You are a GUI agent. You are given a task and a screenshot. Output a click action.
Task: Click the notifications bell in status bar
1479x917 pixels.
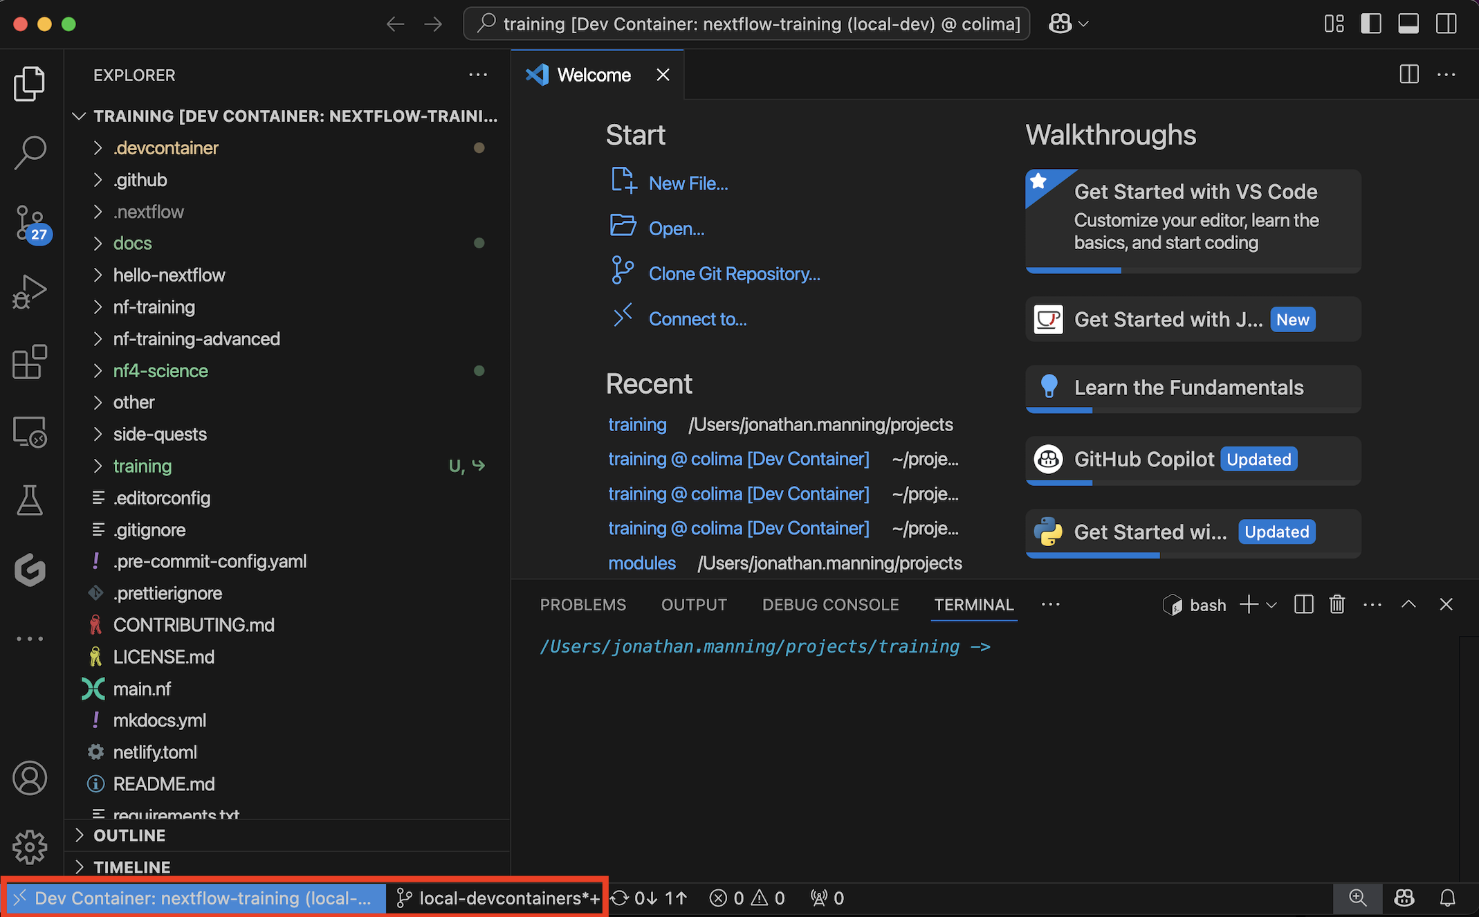(1448, 898)
